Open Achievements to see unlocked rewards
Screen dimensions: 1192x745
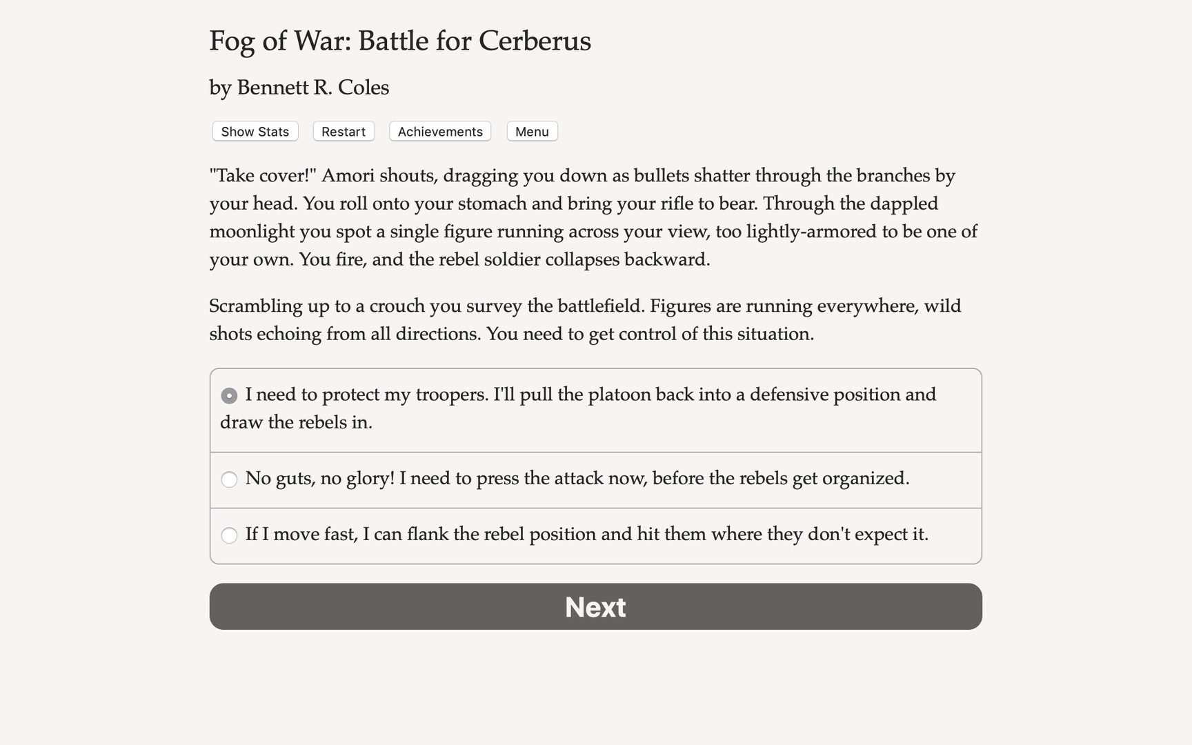click(439, 131)
